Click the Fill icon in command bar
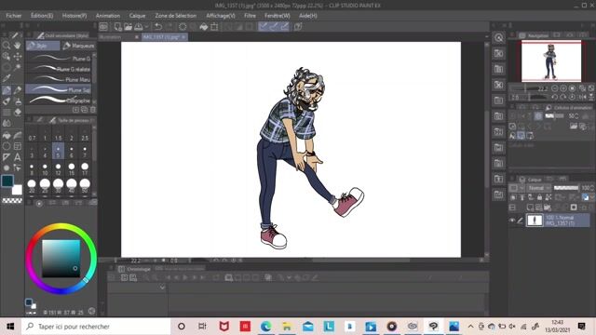 204,27
